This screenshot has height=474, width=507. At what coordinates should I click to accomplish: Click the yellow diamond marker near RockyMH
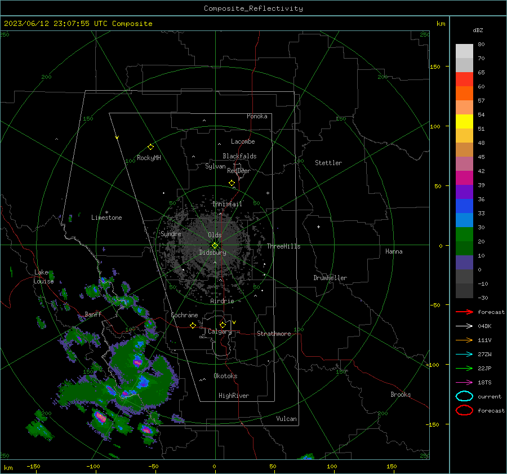coord(150,147)
